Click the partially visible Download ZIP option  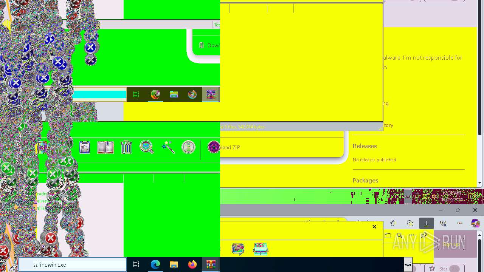230,147
